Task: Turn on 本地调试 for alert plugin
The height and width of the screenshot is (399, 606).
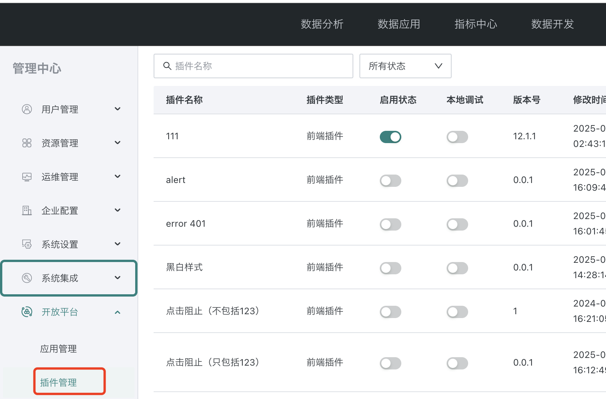Action: point(457,181)
